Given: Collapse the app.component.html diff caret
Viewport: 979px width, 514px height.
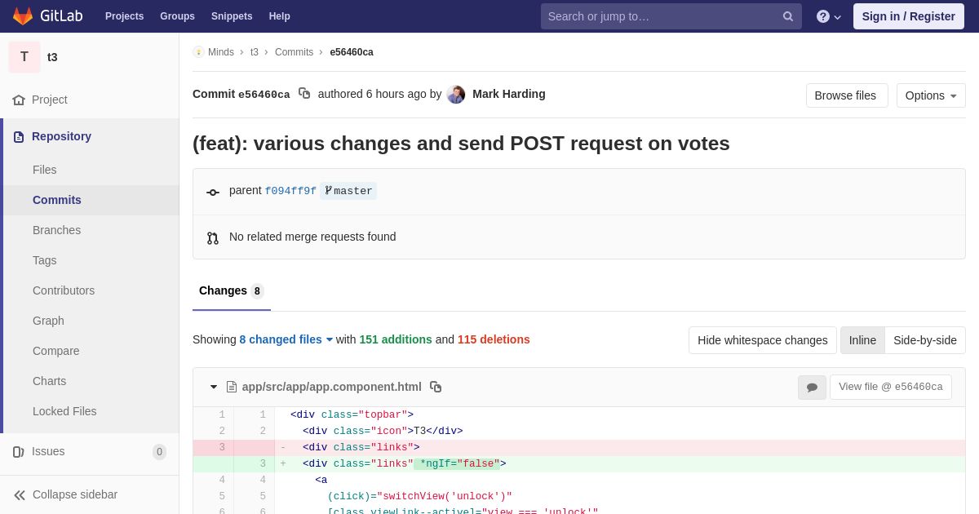Looking at the screenshot, I should click(214, 387).
